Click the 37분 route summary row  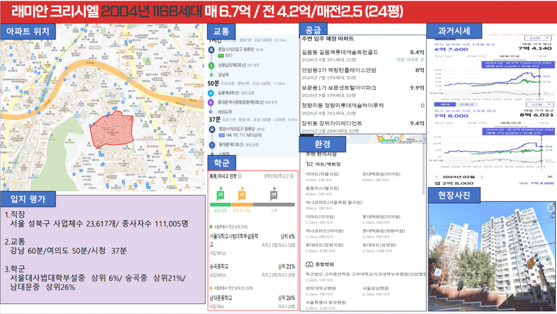click(x=253, y=120)
